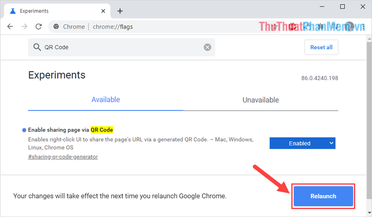Viewport: 372px width, 217px height.
Task: Click the forward navigation arrow
Action: click(x=24, y=27)
